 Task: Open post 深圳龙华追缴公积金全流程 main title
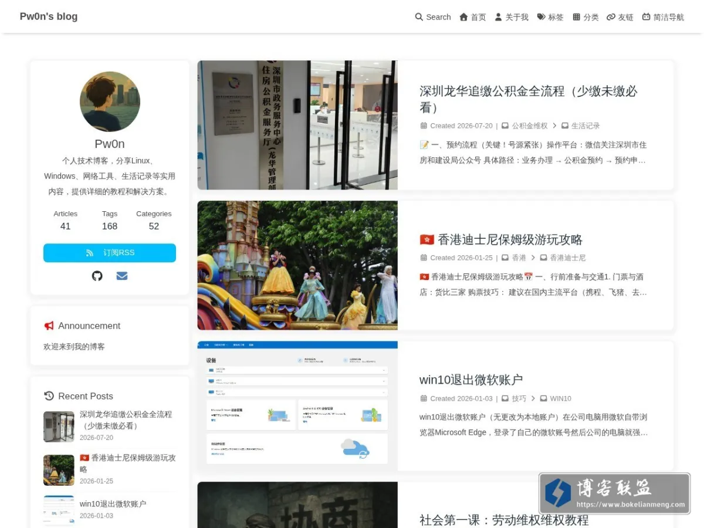coord(529,99)
